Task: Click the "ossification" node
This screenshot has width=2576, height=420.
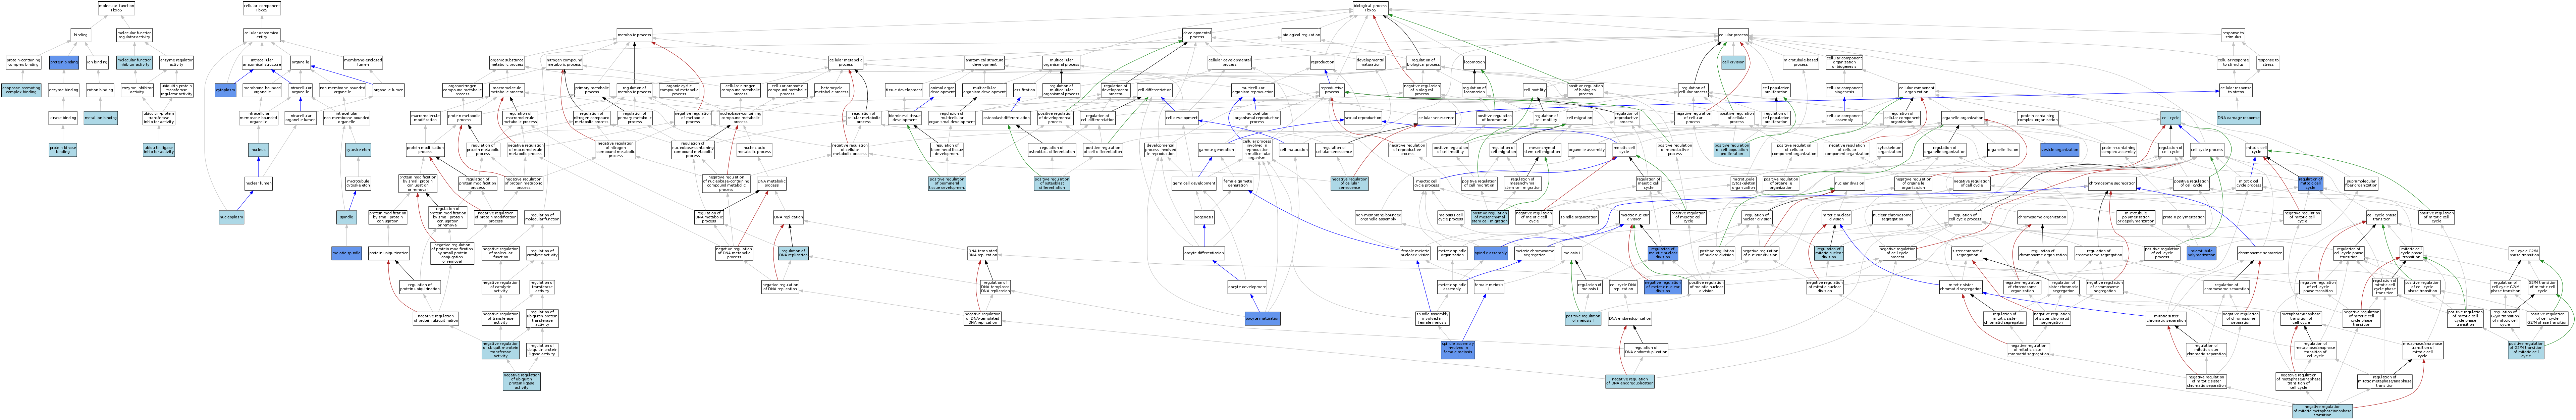Action: (1025, 90)
